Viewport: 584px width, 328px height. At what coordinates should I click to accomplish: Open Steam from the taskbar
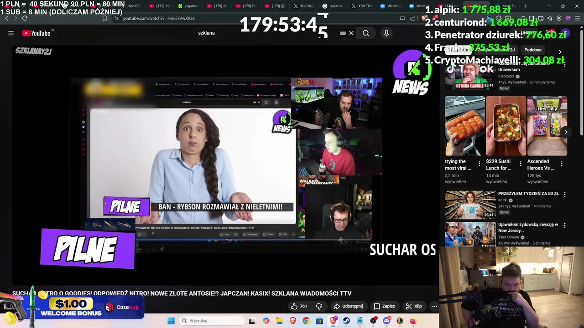click(x=346, y=321)
